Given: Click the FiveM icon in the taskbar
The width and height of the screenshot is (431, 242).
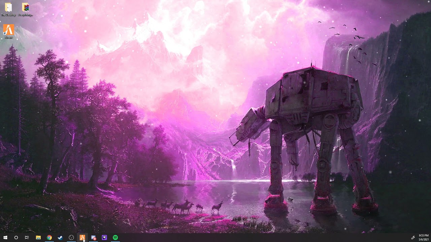Looking at the screenshot, I should (82, 238).
